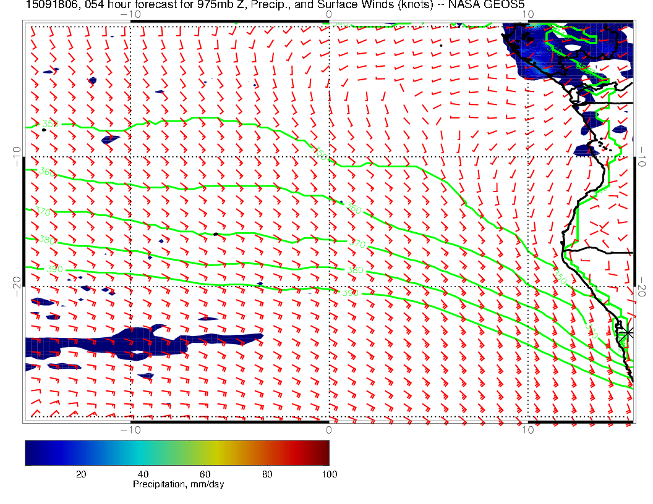Screen dimensions: 653x504
Task: Click the black island dot on the 370 contour
Action: 215,234
